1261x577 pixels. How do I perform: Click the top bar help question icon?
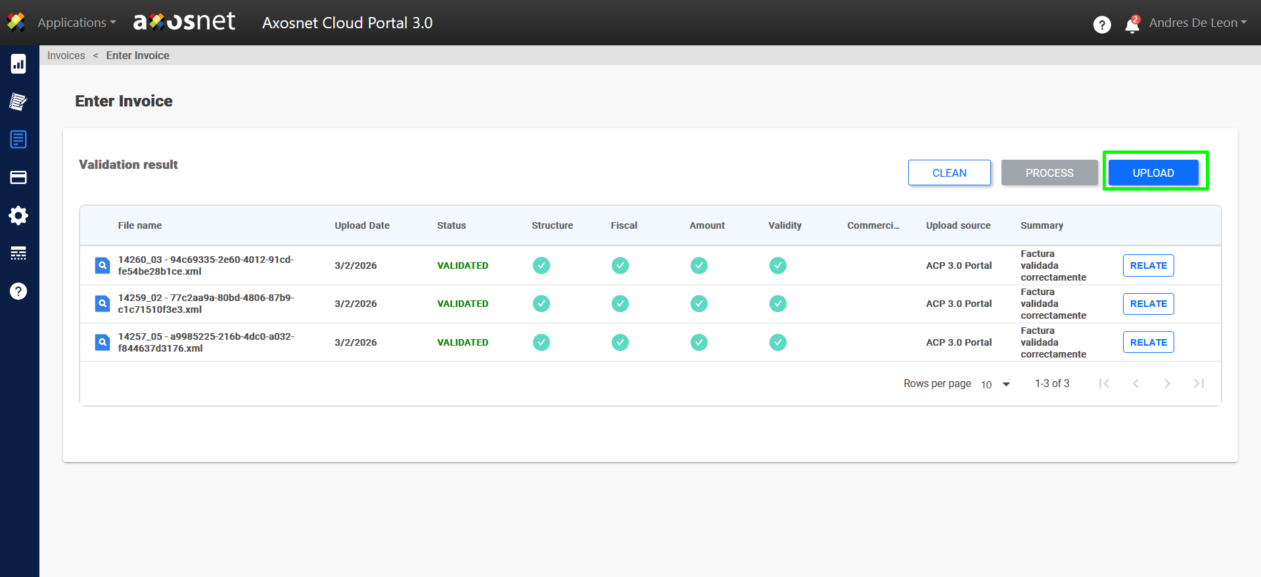click(1102, 24)
